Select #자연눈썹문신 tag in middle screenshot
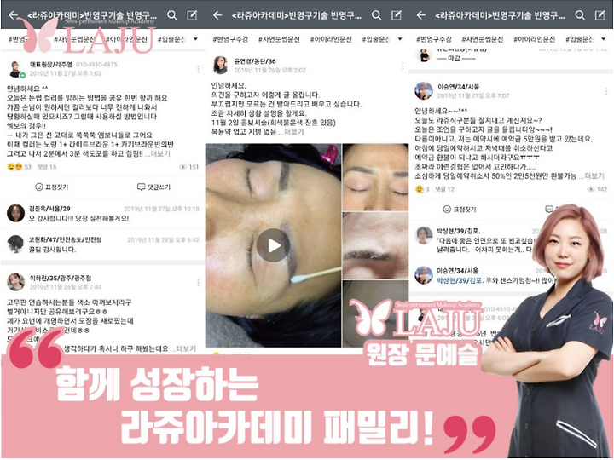This screenshot has height=460, width=614. 279,39
